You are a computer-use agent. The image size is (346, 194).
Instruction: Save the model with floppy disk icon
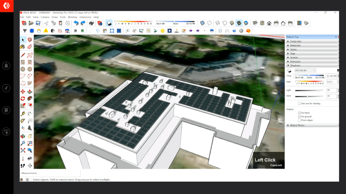tap(38, 23)
